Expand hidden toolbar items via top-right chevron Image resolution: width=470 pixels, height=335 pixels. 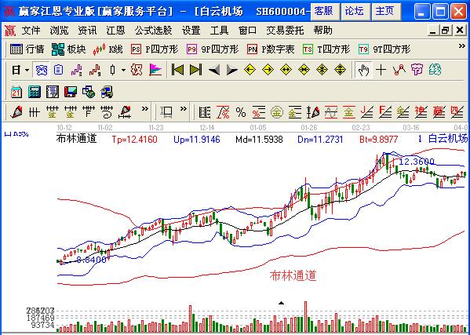[x=462, y=46]
